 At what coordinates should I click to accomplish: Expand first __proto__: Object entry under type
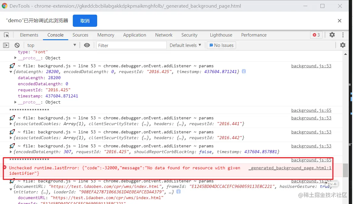tap(15, 58)
